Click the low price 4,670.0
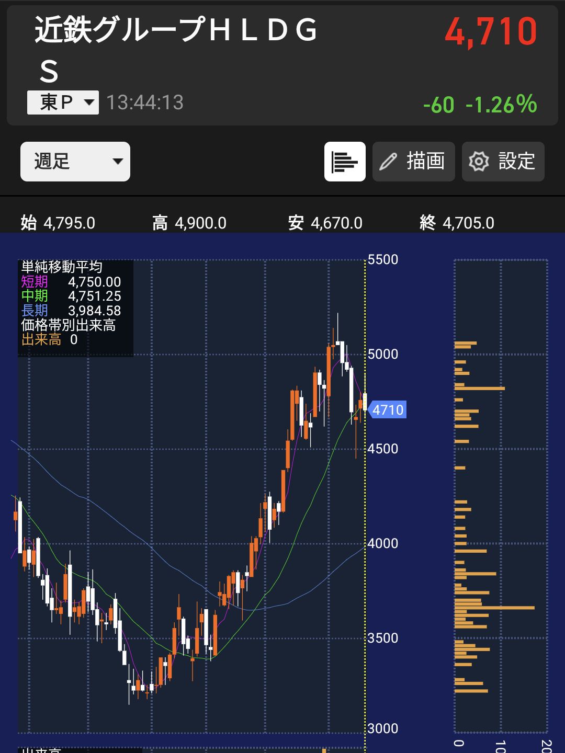Image resolution: width=565 pixels, height=753 pixels. [336, 223]
